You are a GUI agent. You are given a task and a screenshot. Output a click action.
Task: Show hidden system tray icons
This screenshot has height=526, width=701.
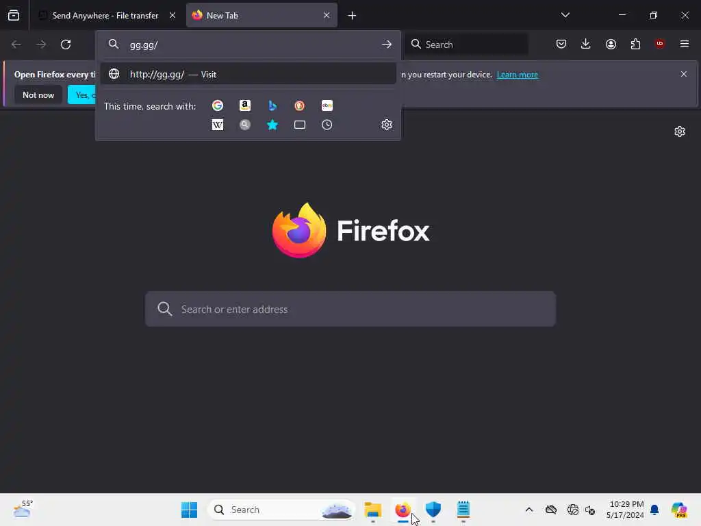pos(529,510)
